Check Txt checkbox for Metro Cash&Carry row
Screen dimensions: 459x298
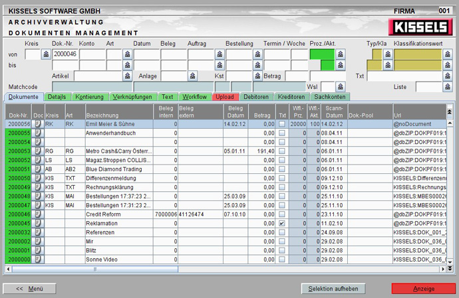pyautogui.click(x=282, y=151)
